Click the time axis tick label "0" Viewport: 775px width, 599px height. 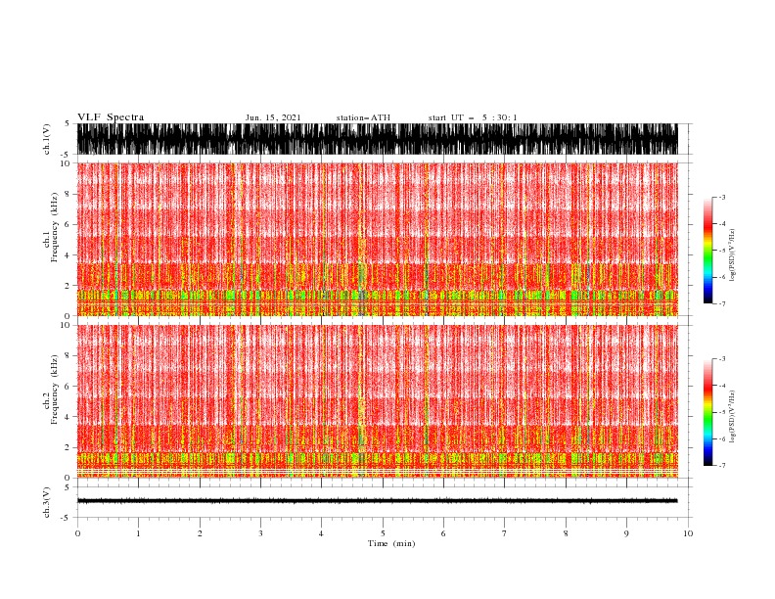(77, 533)
